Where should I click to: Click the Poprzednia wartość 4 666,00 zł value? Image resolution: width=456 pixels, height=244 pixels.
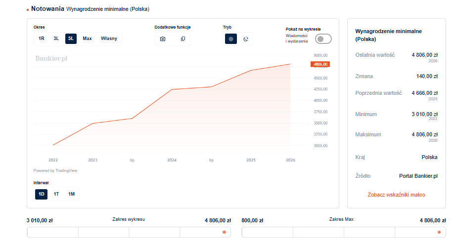coord(424,93)
